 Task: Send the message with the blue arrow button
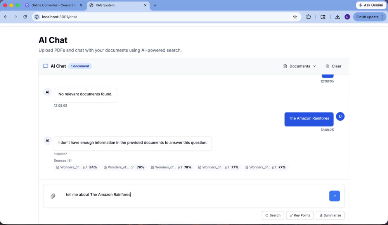coord(334,196)
